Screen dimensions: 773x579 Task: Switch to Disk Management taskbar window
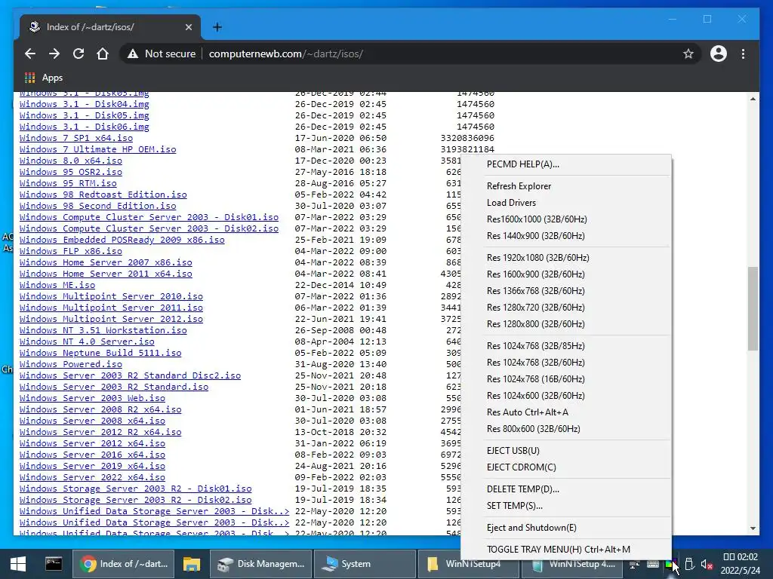(x=261, y=564)
